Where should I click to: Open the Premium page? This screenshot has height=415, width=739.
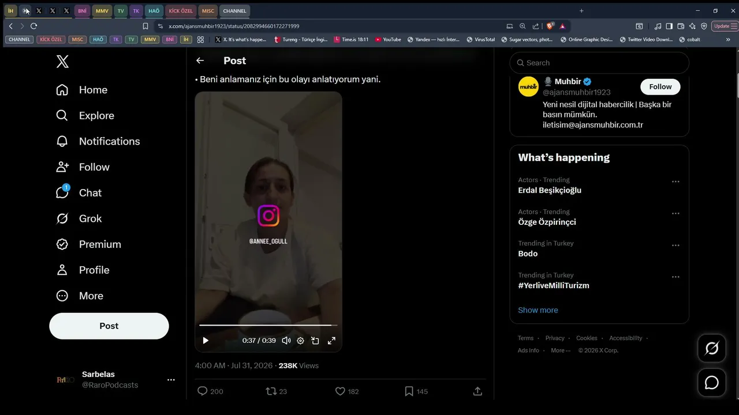click(x=88, y=244)
